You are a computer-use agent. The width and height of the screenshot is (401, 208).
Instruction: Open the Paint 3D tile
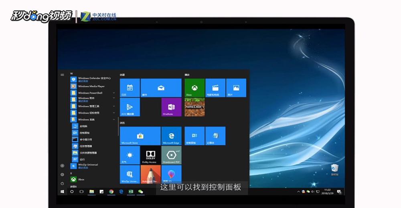(171, 174)
